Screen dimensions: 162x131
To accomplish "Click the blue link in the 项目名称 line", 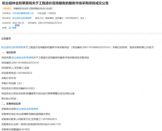I will tap(23, 57).
